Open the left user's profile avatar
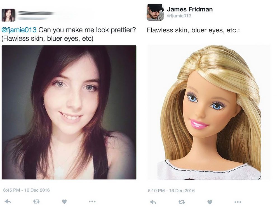 8,15
